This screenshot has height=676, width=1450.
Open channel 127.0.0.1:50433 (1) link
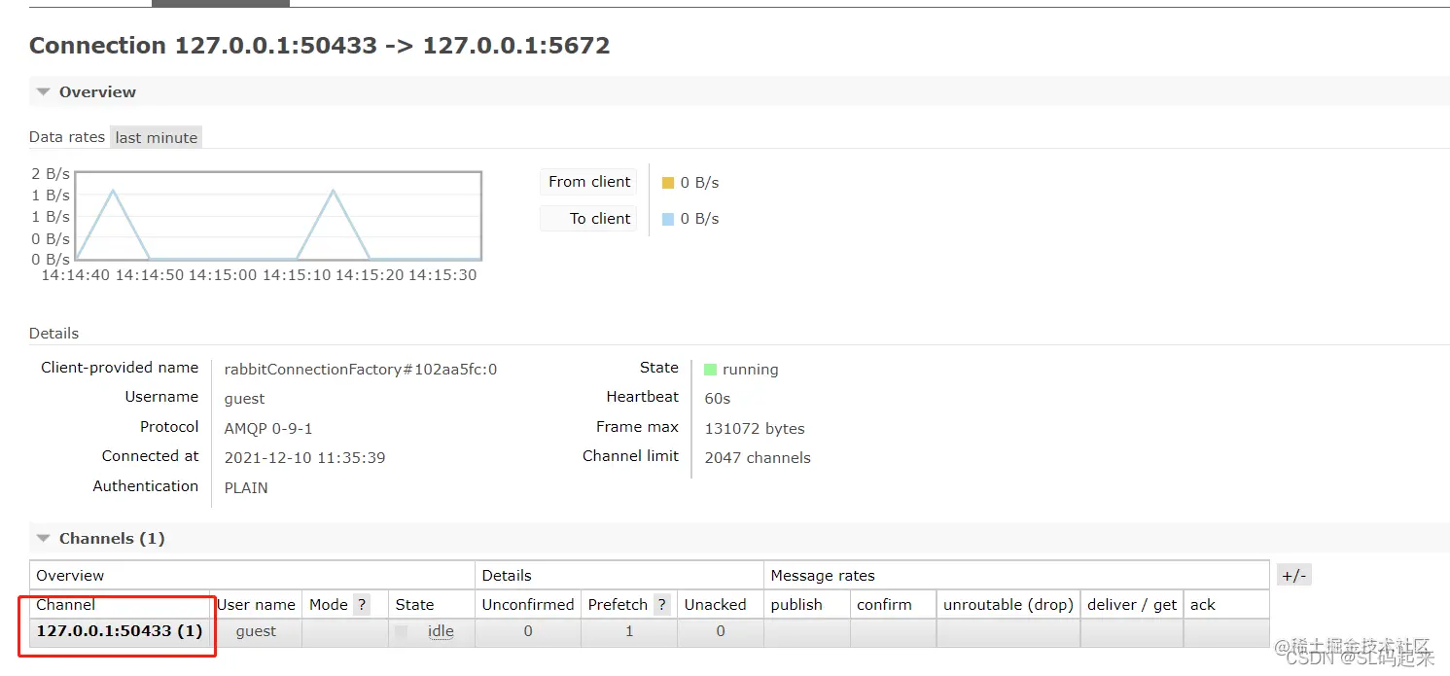coord(120,630)
